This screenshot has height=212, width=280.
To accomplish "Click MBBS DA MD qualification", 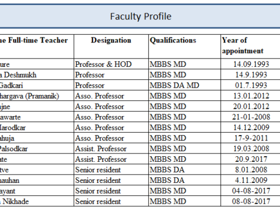I will click(x=174, y=85).
